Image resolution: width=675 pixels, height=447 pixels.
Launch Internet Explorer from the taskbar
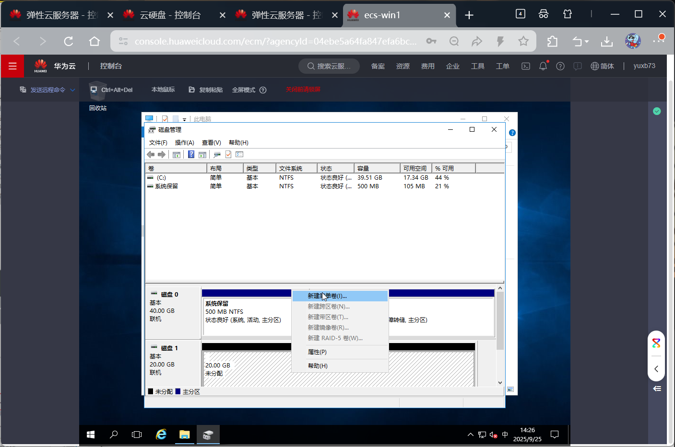click(161, 435)
